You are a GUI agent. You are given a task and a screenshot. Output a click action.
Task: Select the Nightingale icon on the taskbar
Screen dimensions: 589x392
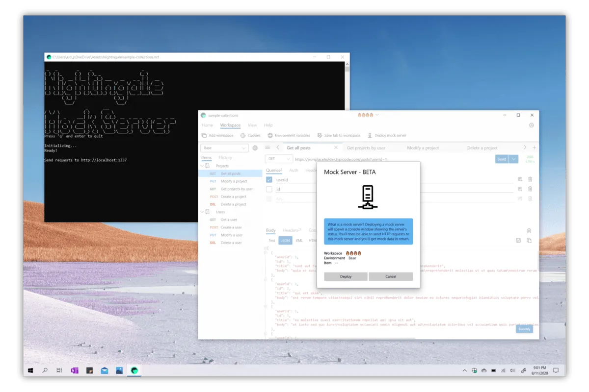[133, 371]
